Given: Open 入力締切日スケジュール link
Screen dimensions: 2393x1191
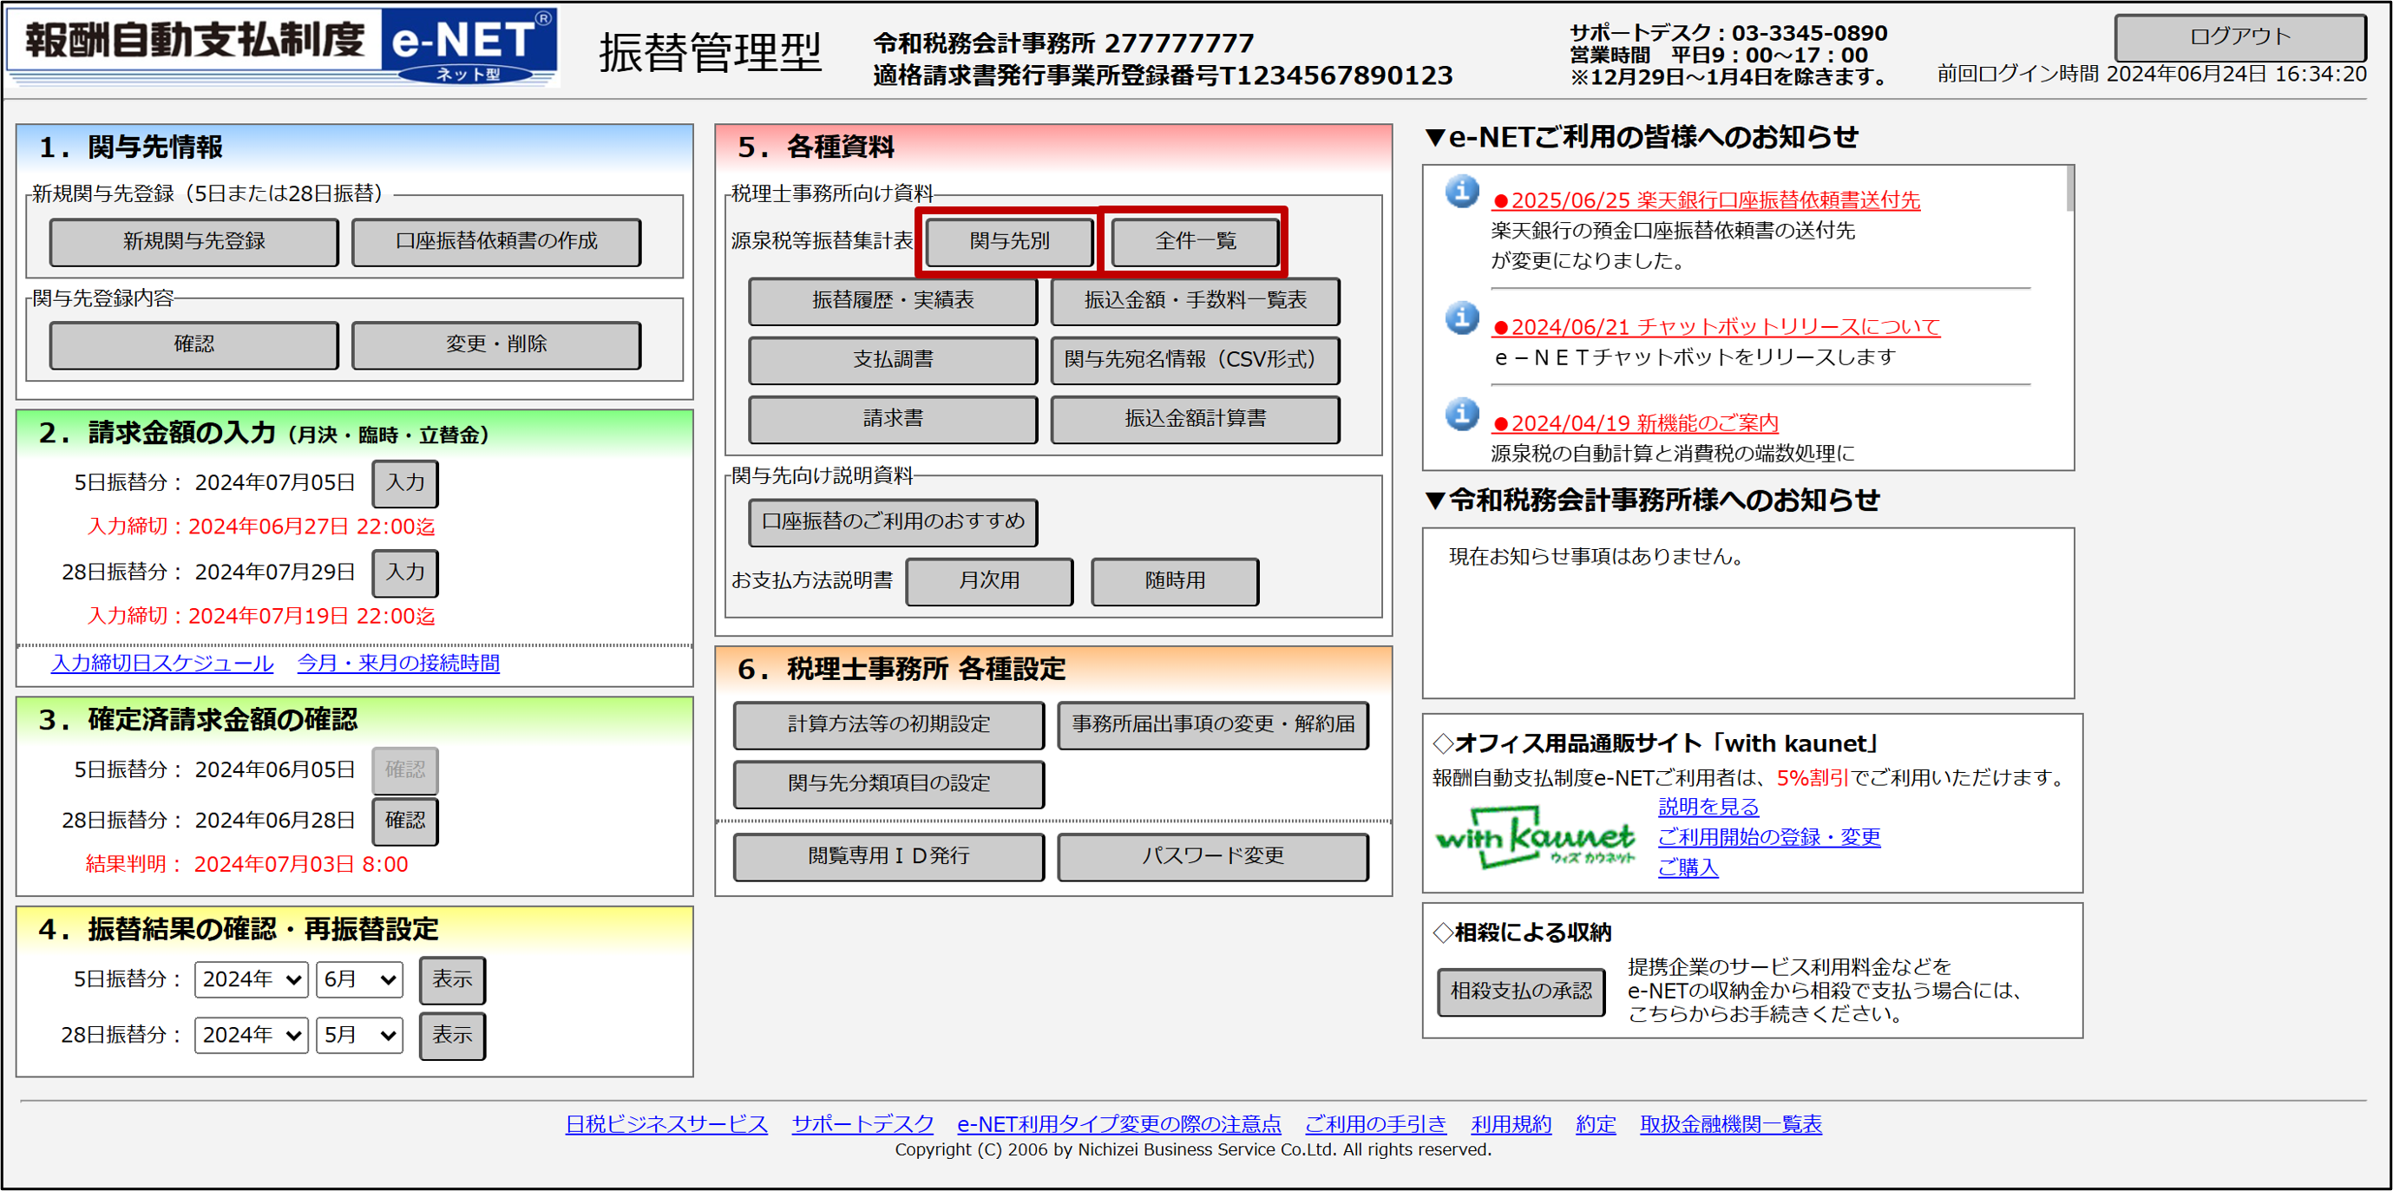Looking at the screenshot, I should click(161, 664).
